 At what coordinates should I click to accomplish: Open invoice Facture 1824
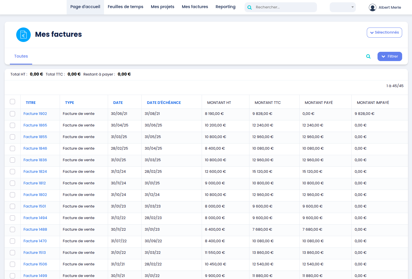click(x=35, y=172)
